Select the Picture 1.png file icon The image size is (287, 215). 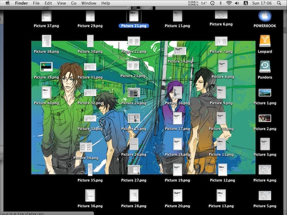coord(265,92)
